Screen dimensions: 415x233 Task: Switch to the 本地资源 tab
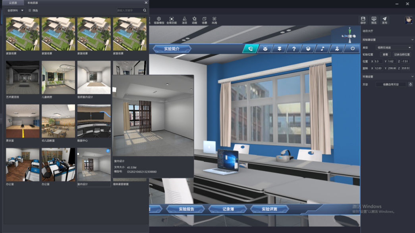click(x=33, y=3)
